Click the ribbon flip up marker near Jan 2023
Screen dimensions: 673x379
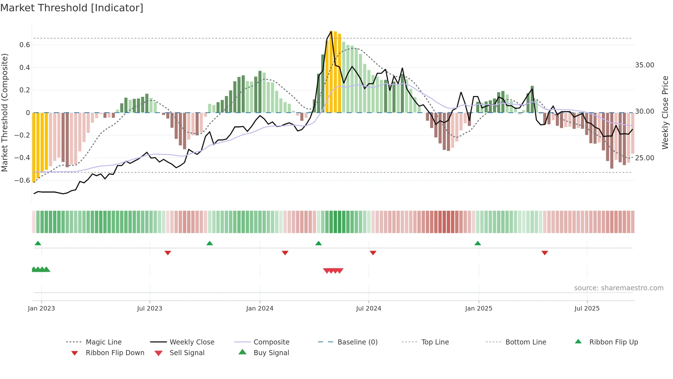[x=38, y=243]
